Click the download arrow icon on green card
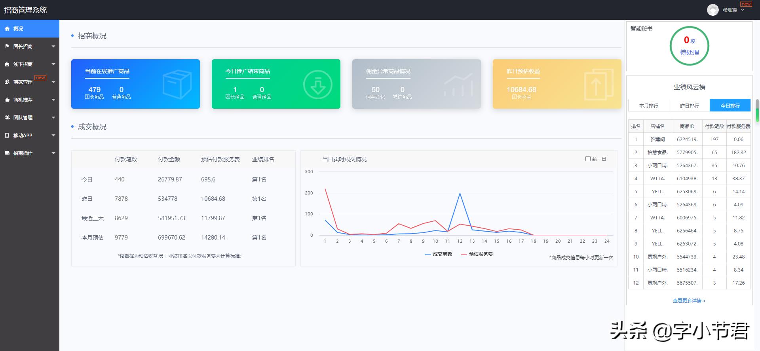 pyautogui.click(x=317, y=85)
